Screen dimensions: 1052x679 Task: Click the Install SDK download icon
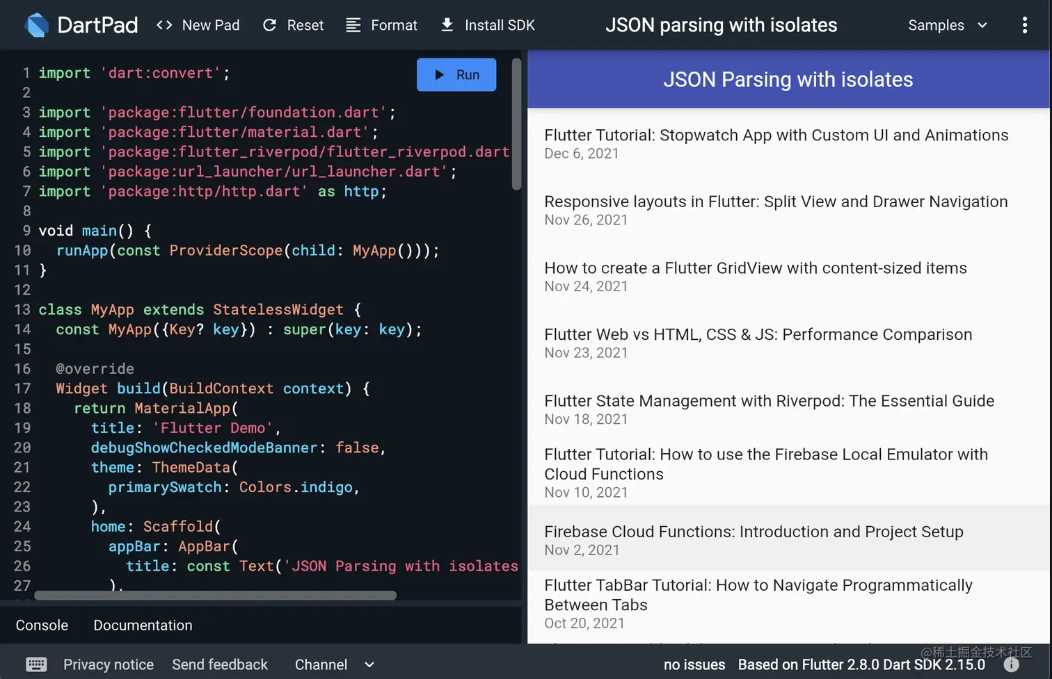447,25
